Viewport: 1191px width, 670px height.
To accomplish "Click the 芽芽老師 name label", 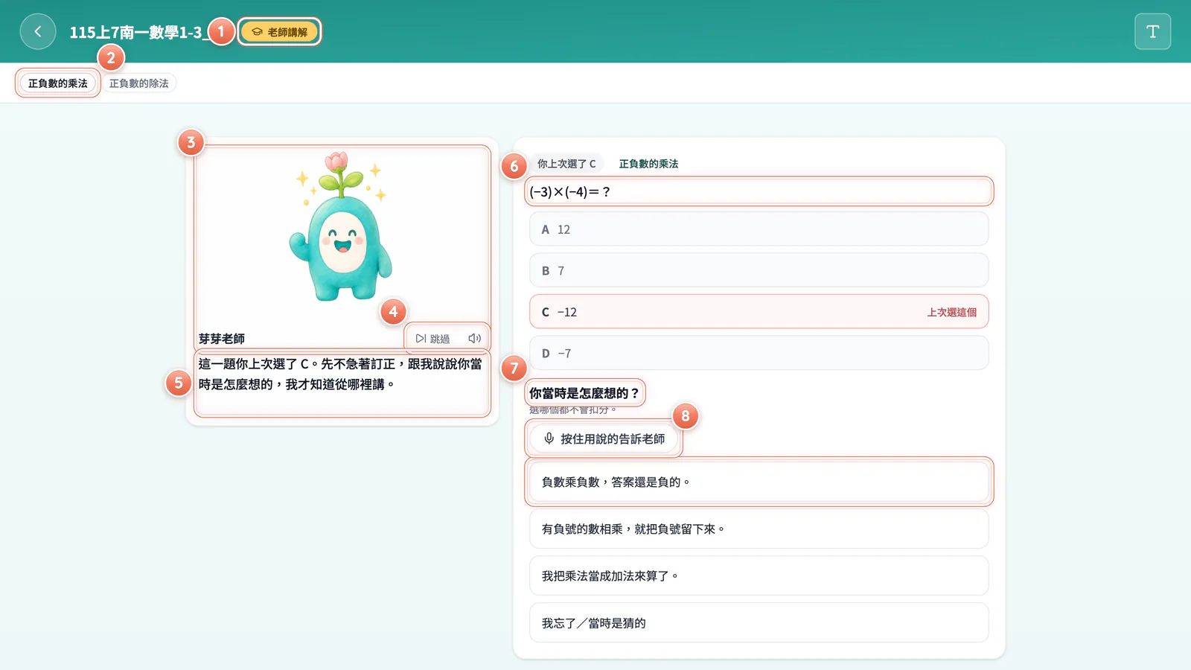I will pos(222,339).
